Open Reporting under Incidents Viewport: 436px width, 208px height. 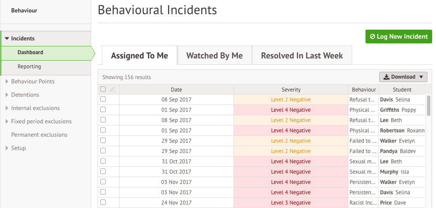pyautogui.click(x=29, y=67)
